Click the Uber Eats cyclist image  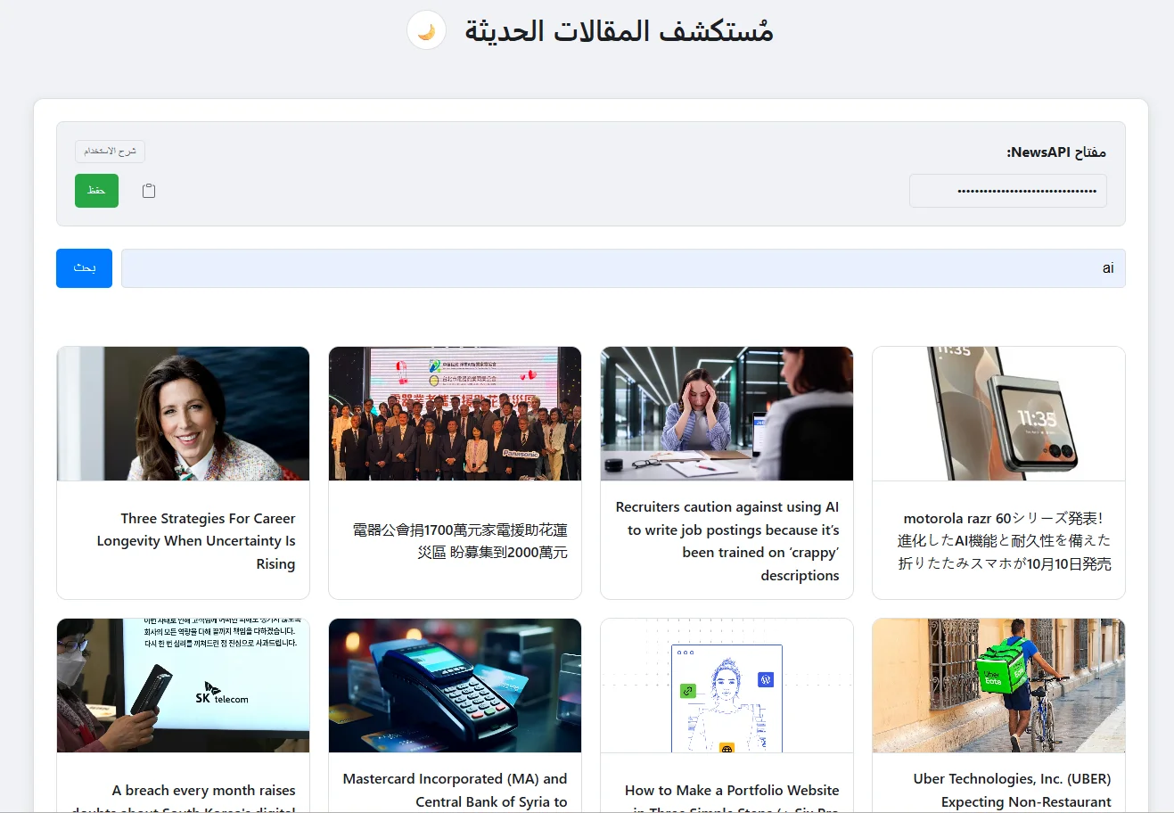pyautogui.click(x=998, y=686)
